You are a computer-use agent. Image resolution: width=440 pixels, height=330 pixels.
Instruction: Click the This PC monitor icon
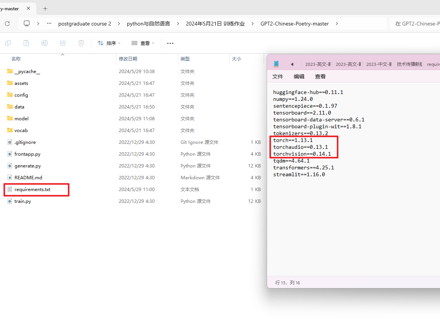27,24
